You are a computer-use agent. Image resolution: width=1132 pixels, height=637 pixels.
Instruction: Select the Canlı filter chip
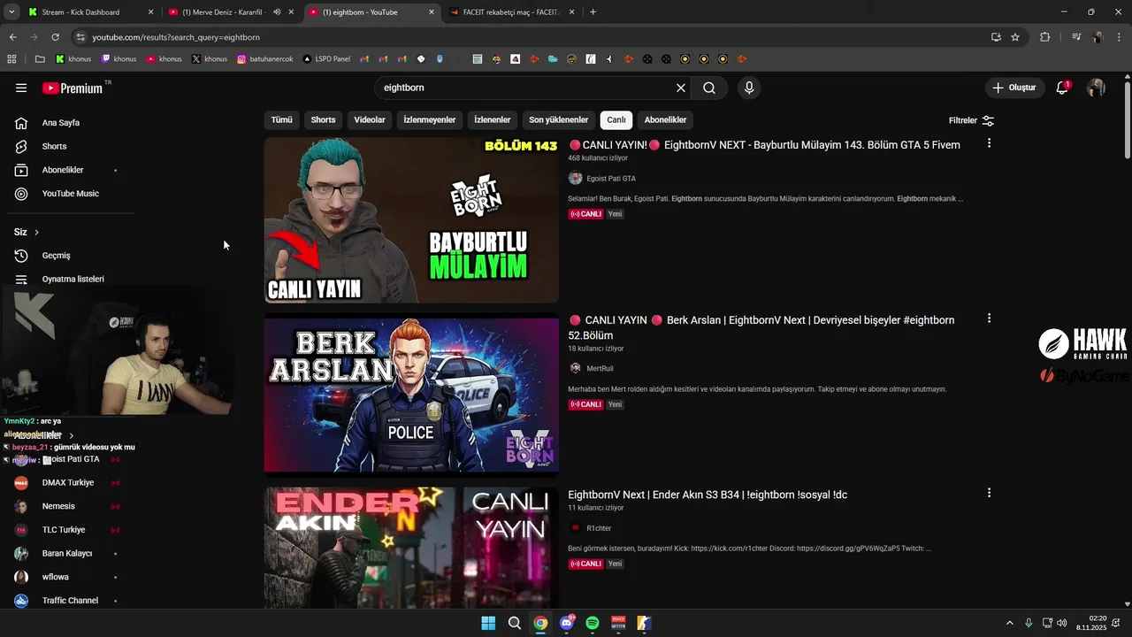tap(616, 120)
